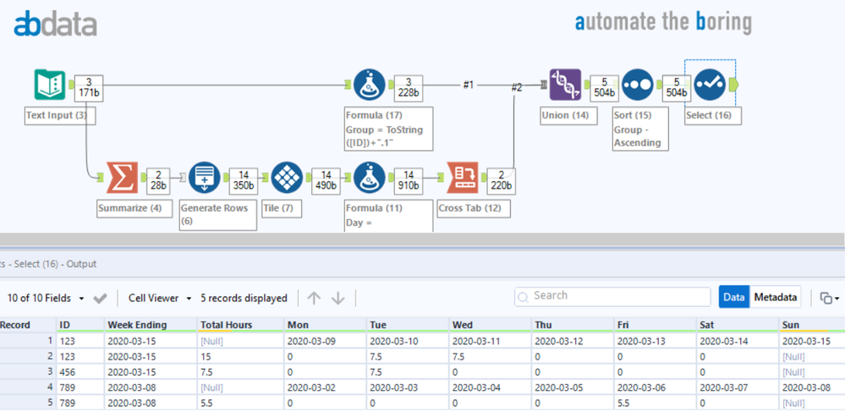Image resolution: width=845 pixels, height=412 pixels.
Task: Click the Fri column header
Action: tap(655, 325)
